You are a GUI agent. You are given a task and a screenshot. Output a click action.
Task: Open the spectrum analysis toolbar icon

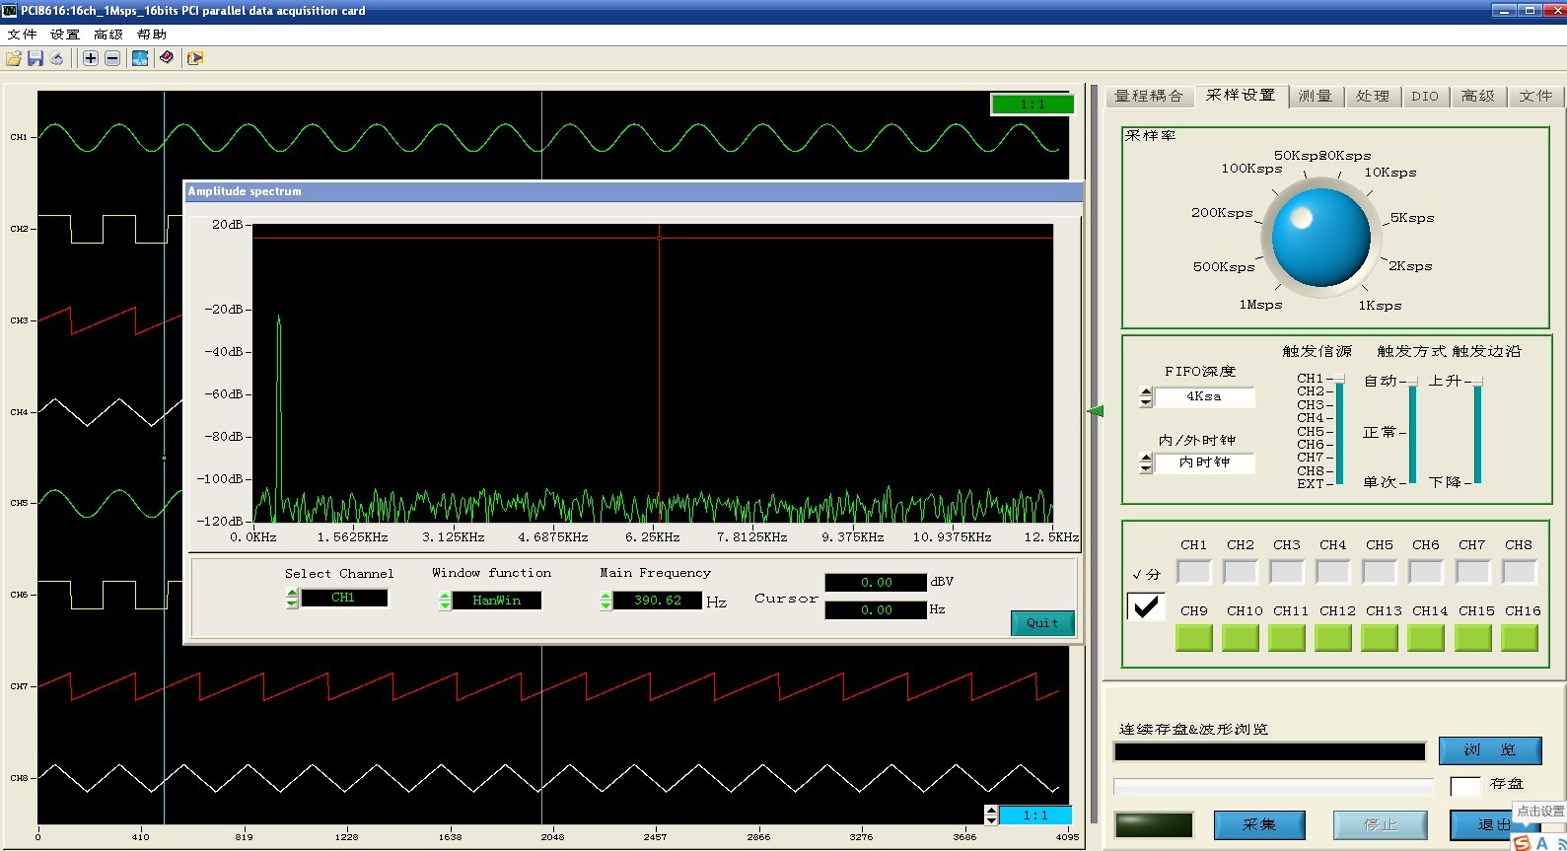[140, 59]
